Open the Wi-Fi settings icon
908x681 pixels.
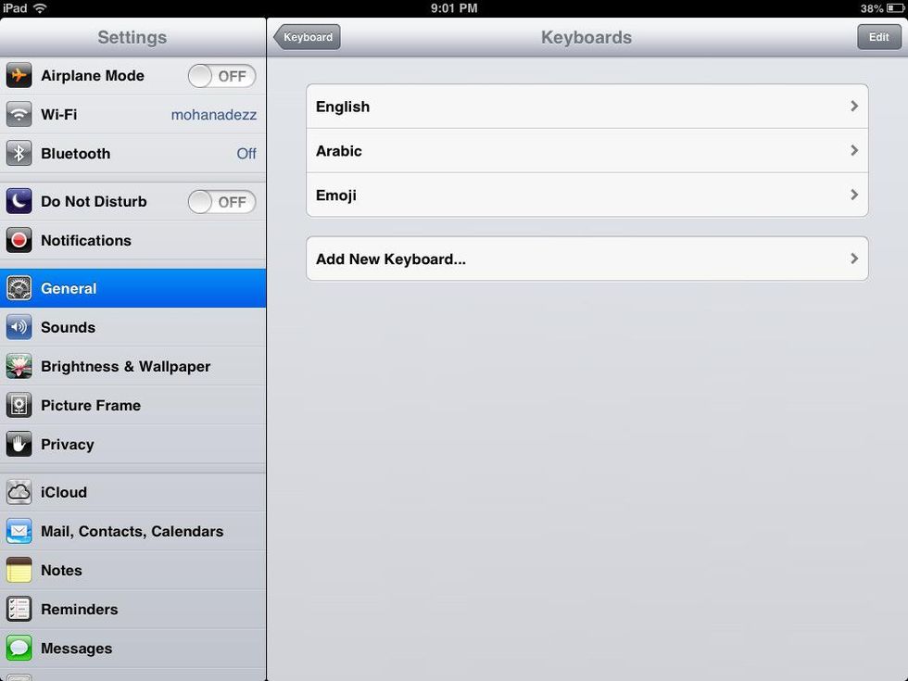(19, 115)
